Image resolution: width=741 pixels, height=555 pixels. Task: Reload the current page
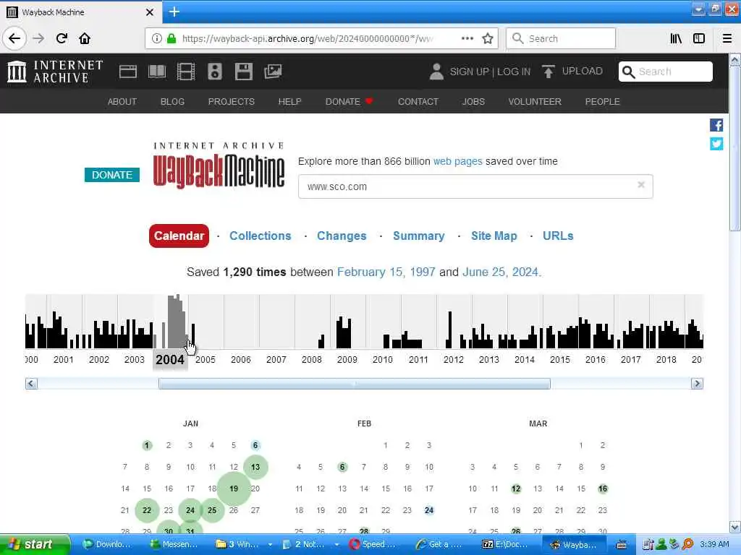tap(62, 38)
